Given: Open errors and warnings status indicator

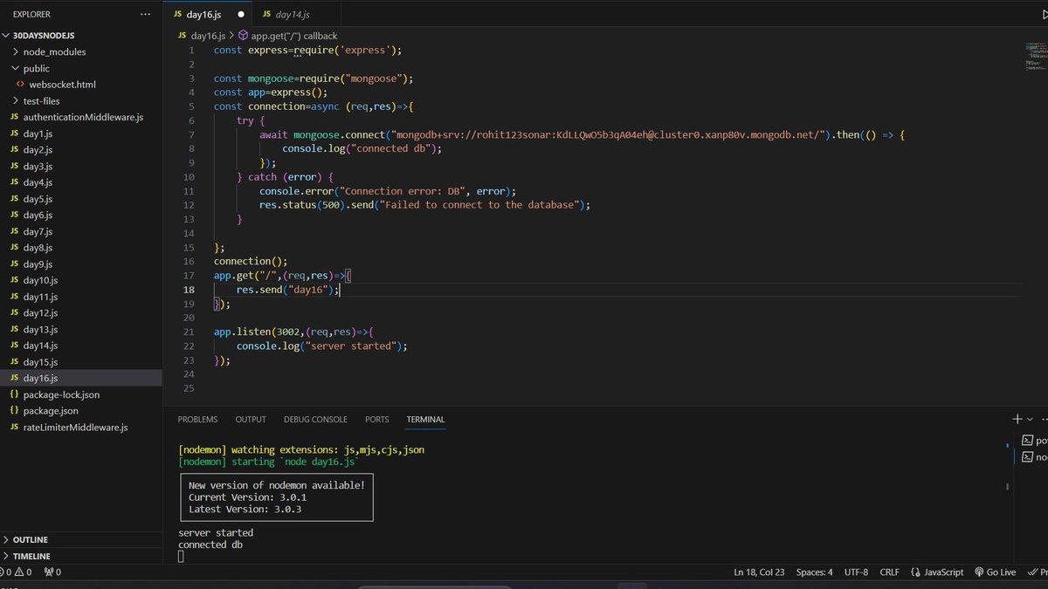Looking at the screenshot, I should point(17,572).
